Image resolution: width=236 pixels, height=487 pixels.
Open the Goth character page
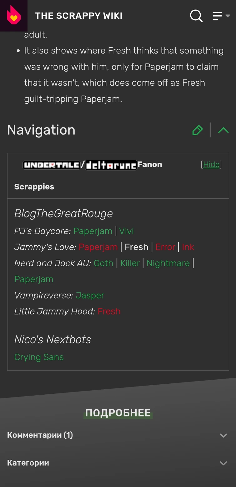(x=103, y=263)
